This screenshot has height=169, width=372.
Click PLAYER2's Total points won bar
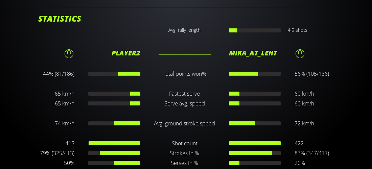coord(114,74)
